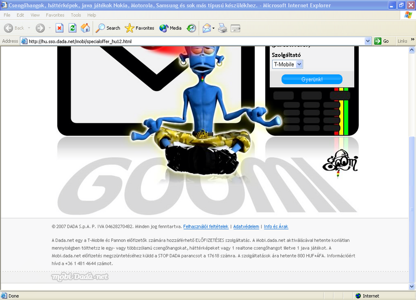
Task: Click the Back navigation arrow icon
Action: click(8, 28)
